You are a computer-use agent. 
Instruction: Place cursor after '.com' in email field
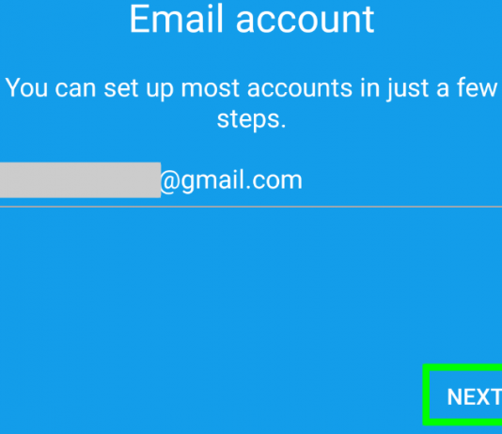coord(304,180)
